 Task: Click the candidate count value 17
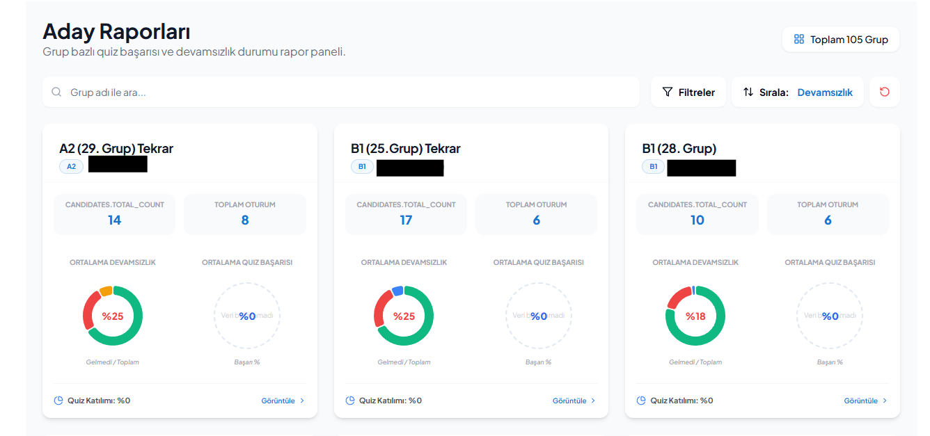(406, 220)
